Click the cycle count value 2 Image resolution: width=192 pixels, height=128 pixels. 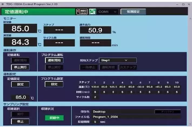(95, 97)
